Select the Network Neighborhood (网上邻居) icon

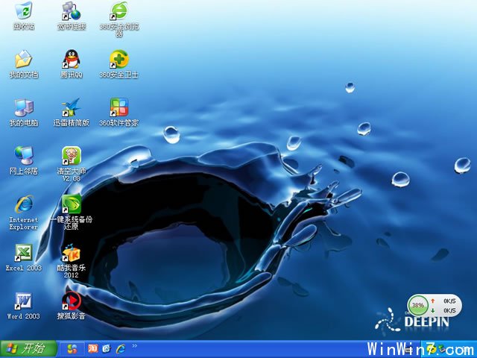23,155
